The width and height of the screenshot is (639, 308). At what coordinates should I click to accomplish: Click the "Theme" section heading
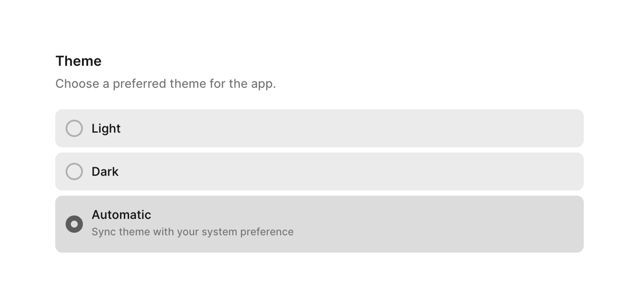[79, 61]
